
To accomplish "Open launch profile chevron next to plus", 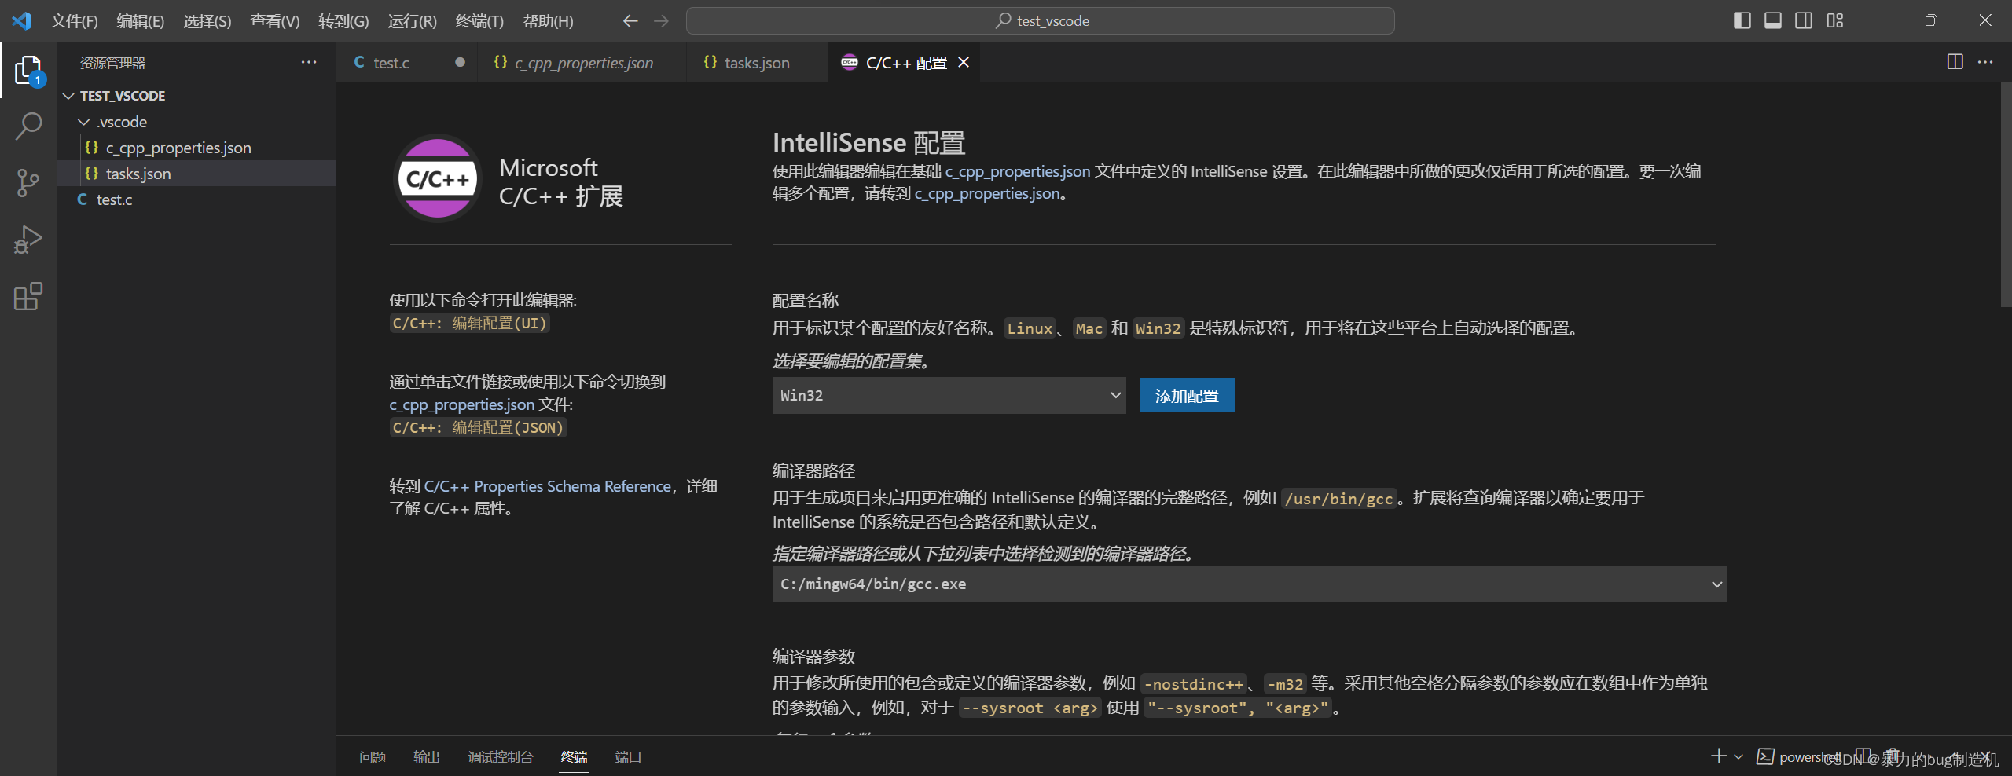I will (x=1738, y=756).
